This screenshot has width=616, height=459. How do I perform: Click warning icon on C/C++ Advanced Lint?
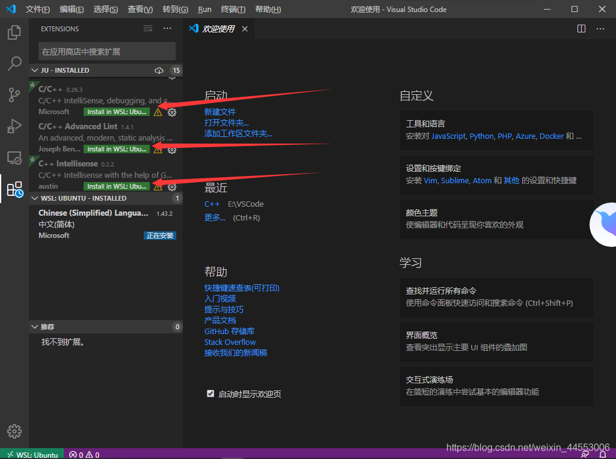[158, 150]
